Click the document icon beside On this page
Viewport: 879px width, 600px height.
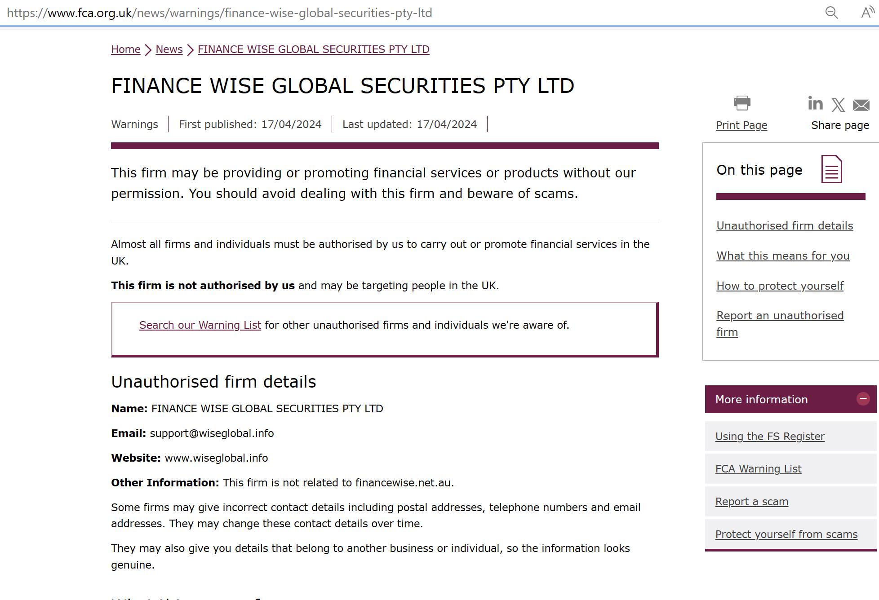tap(831, 169)
